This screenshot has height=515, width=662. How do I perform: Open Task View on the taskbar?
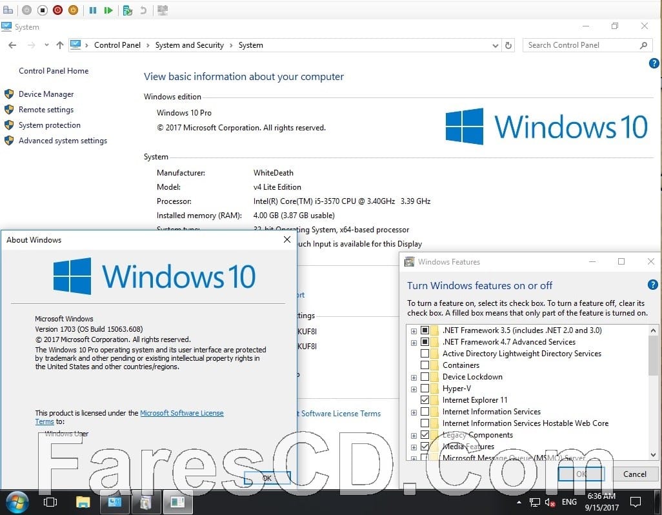coord(50,502)
